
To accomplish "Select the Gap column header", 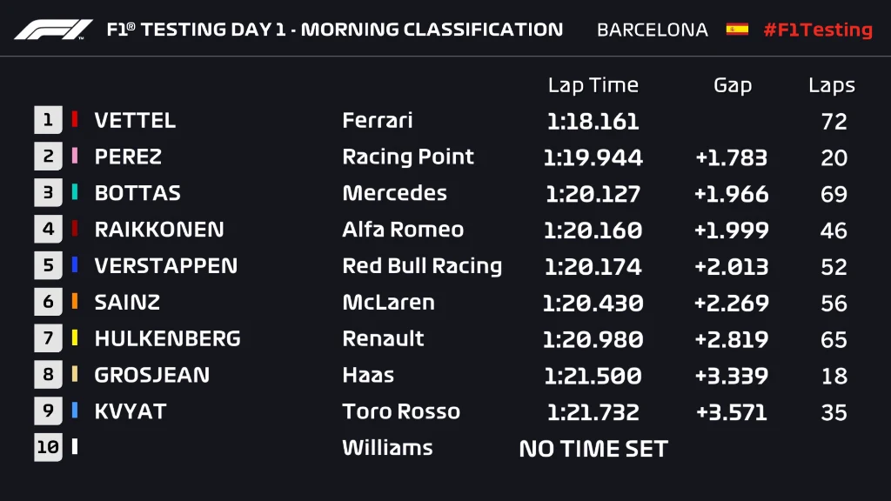I will (x=732, y=85).
